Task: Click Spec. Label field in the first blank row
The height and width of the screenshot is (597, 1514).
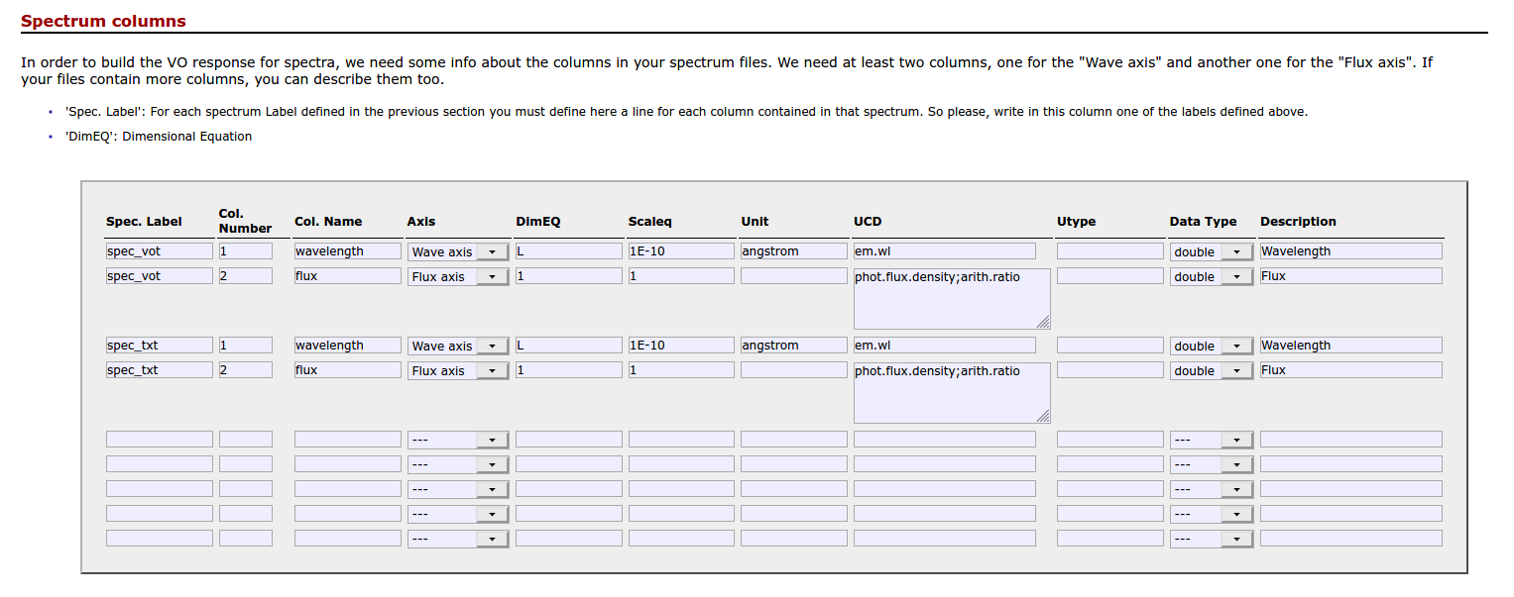Action: pyautogui.click(x=160, y=440)
